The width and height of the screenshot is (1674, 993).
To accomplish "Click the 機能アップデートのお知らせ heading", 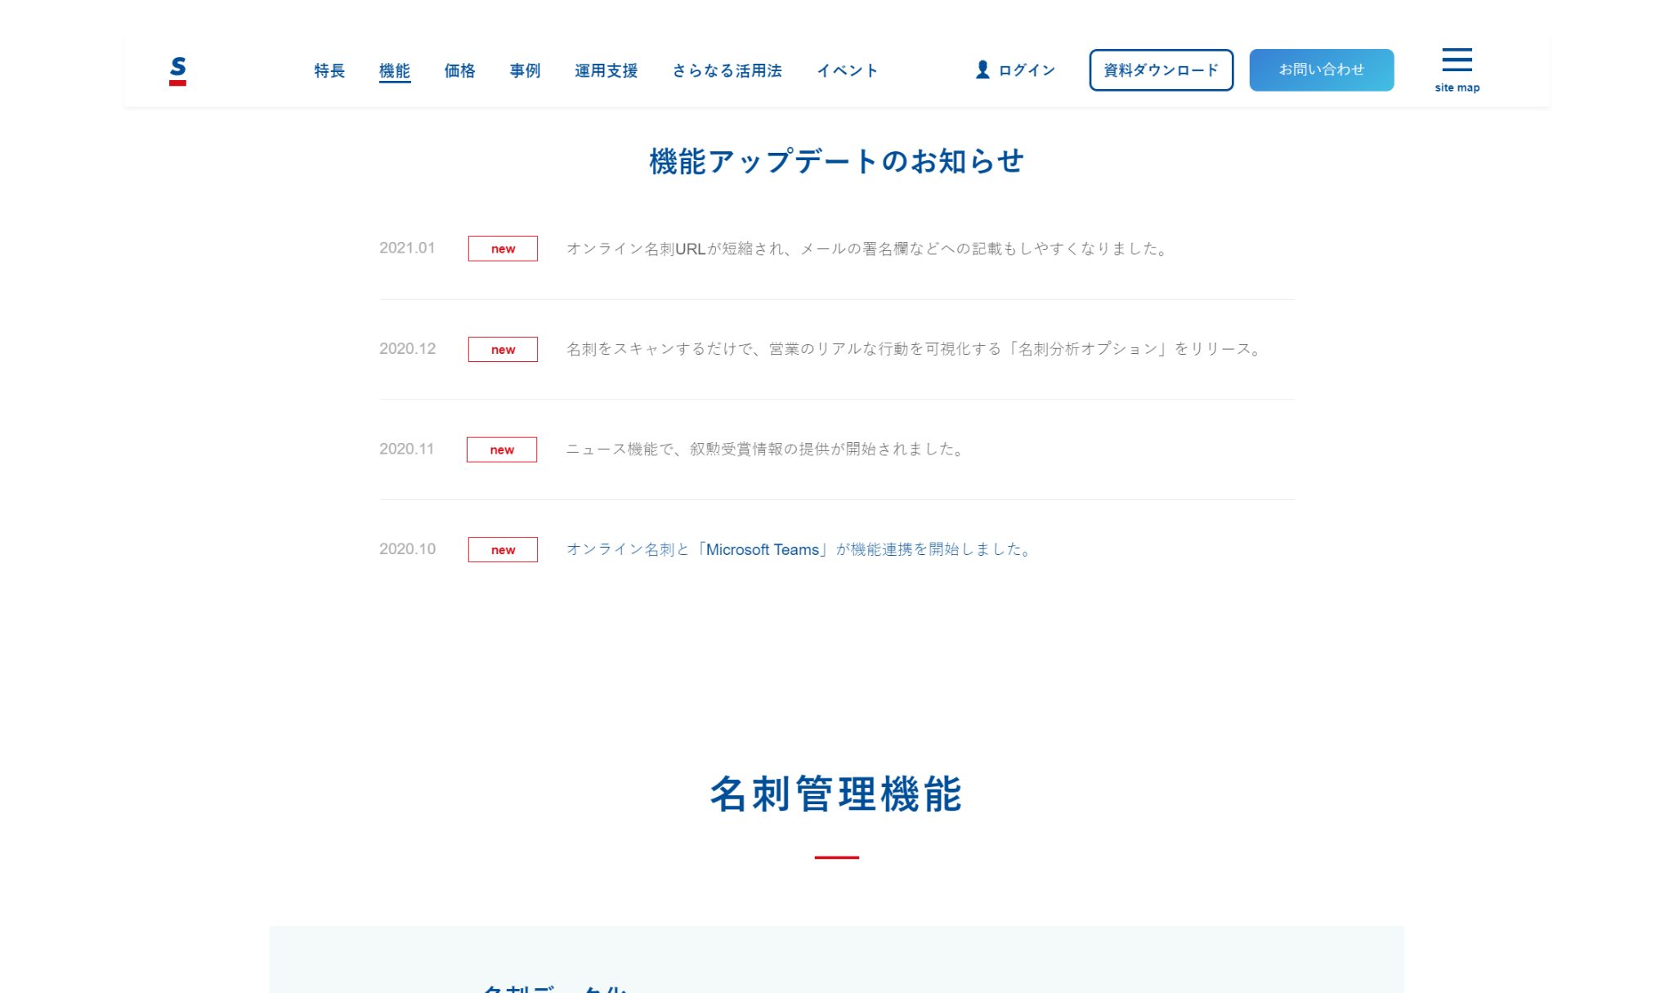I will (836, 161).
